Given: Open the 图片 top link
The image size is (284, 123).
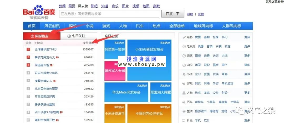Looking at the screenshot, I should [125, 6].
